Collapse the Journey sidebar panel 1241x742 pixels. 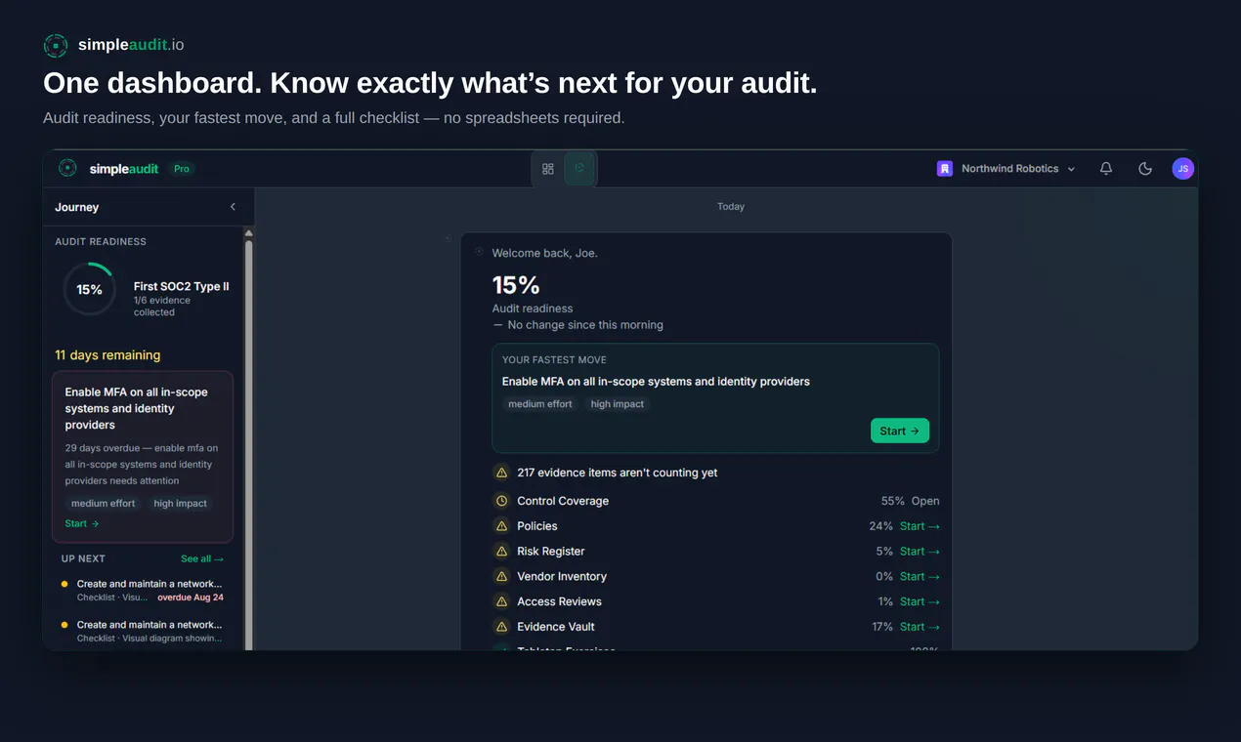pyautogui.click(x=233, y=207)
